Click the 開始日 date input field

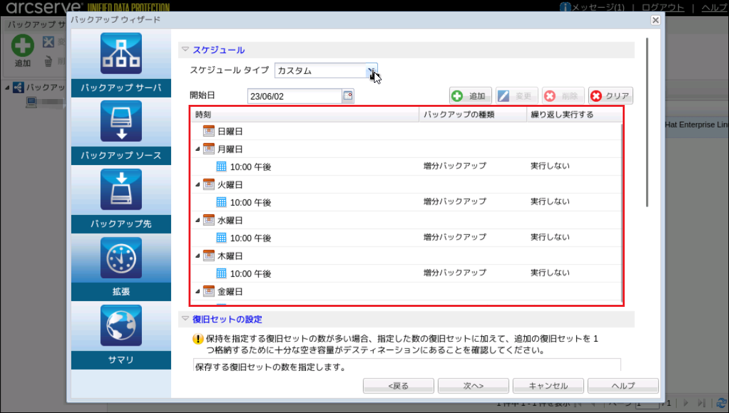[294, 96]
